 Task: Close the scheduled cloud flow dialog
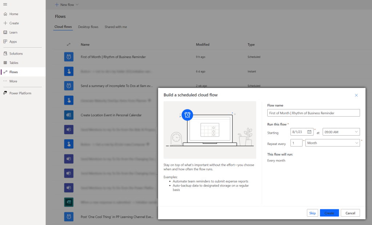(x=356, y=95)
